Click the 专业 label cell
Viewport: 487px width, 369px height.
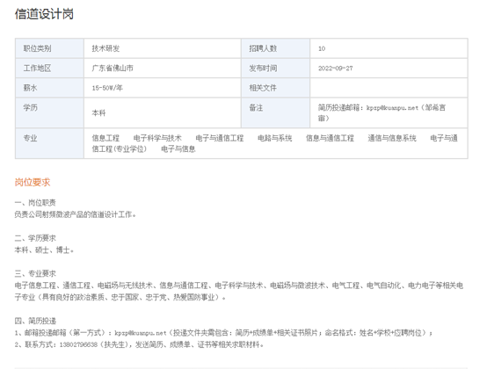[x=50, y=143]
